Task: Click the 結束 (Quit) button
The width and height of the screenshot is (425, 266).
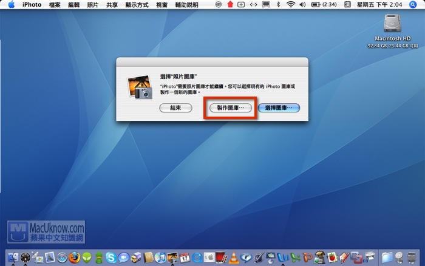Action: coord(175,107)
